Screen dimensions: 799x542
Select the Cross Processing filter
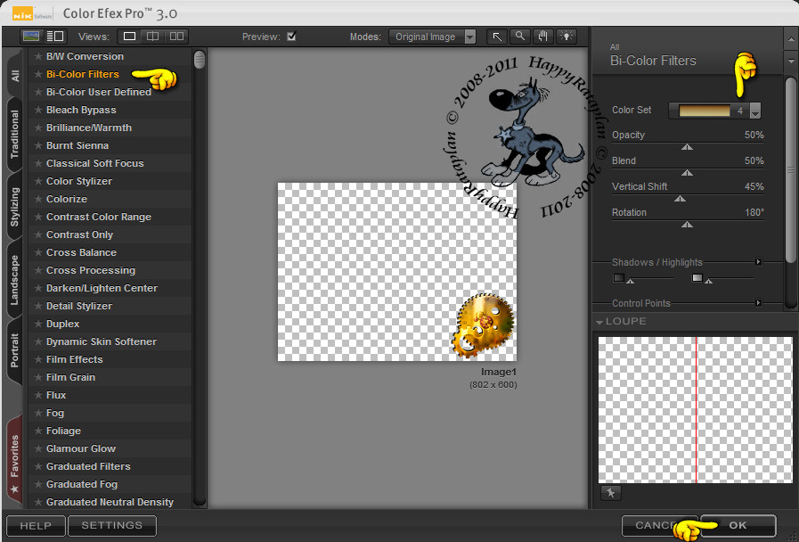(91, 270)
